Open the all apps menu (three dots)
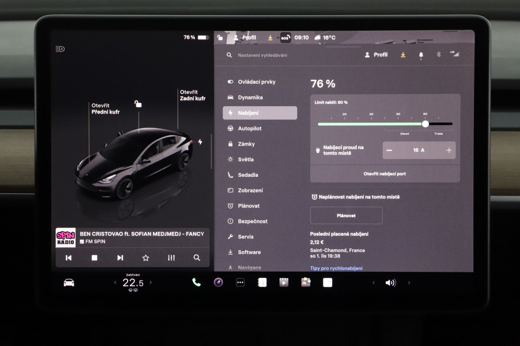The image size is (520, 346). [240, 282]
